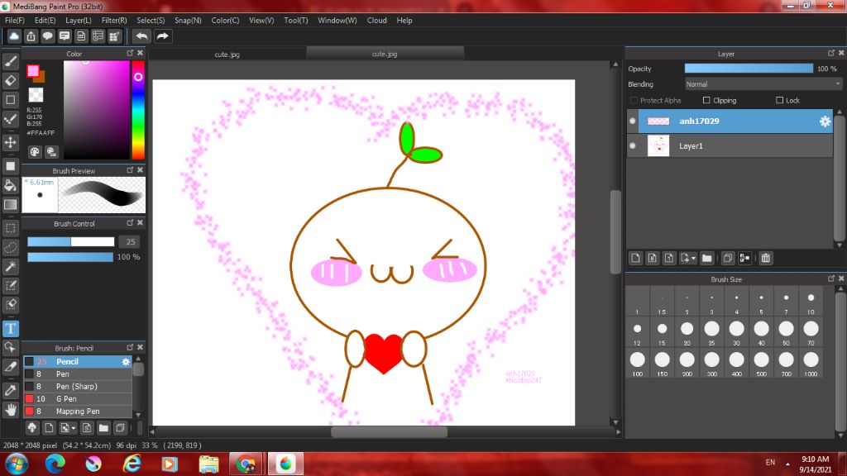Expand the brush add dropdown arrow
Viewport: 847px width, 476px height.
(73, 429)
